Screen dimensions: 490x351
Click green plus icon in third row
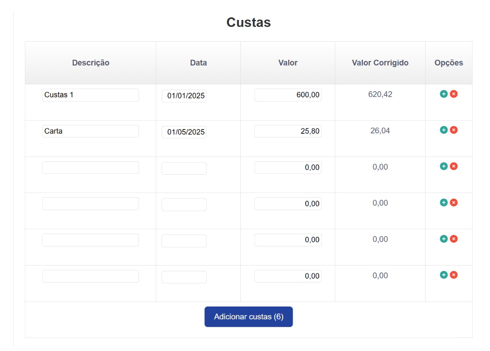click(444, 166)
